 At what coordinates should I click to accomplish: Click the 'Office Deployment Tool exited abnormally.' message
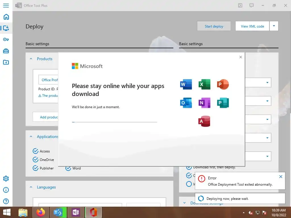click(x=240, y=185)
